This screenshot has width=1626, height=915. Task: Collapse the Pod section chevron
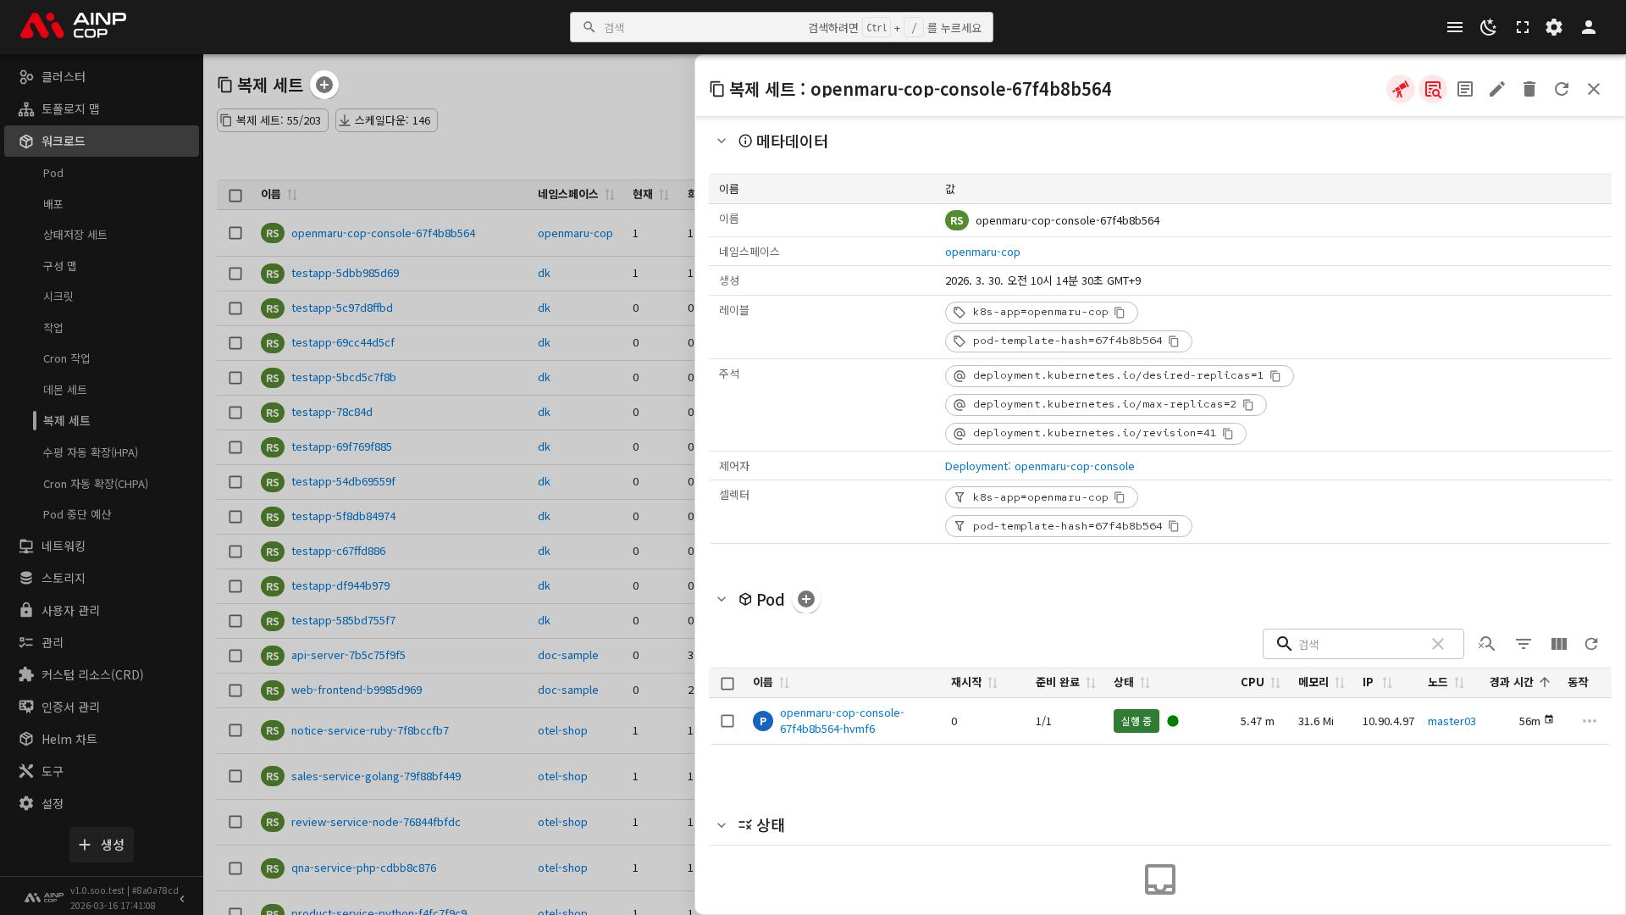coord(722,599)
